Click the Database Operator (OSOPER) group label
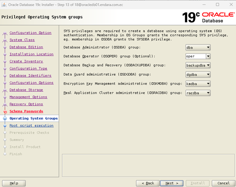Viewport: 236px width, 187px height. (109, 56)
